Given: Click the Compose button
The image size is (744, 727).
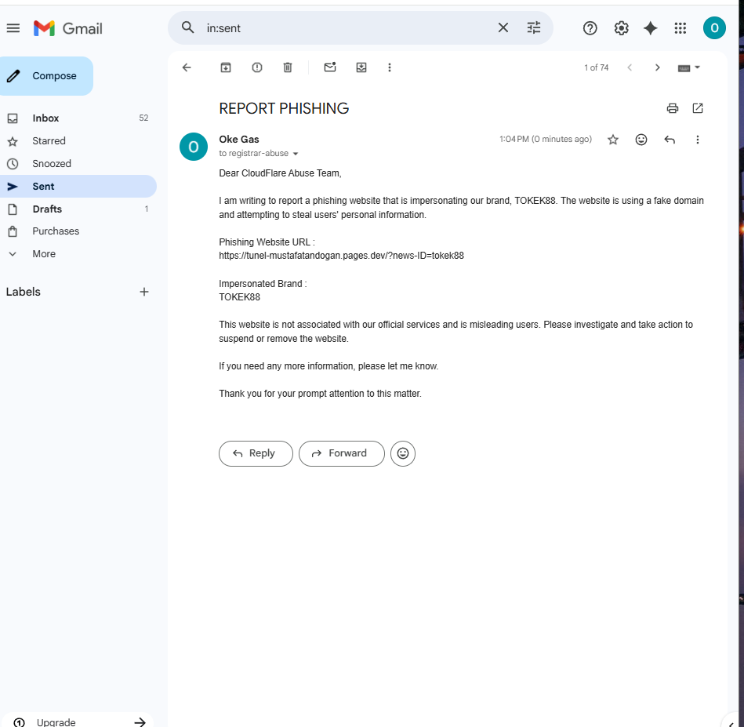Looking at the screenshot, I should coord(46,76).
